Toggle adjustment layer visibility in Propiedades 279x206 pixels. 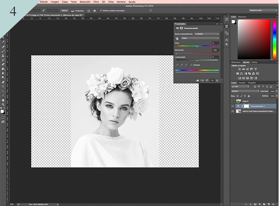[x=212, y=81]
